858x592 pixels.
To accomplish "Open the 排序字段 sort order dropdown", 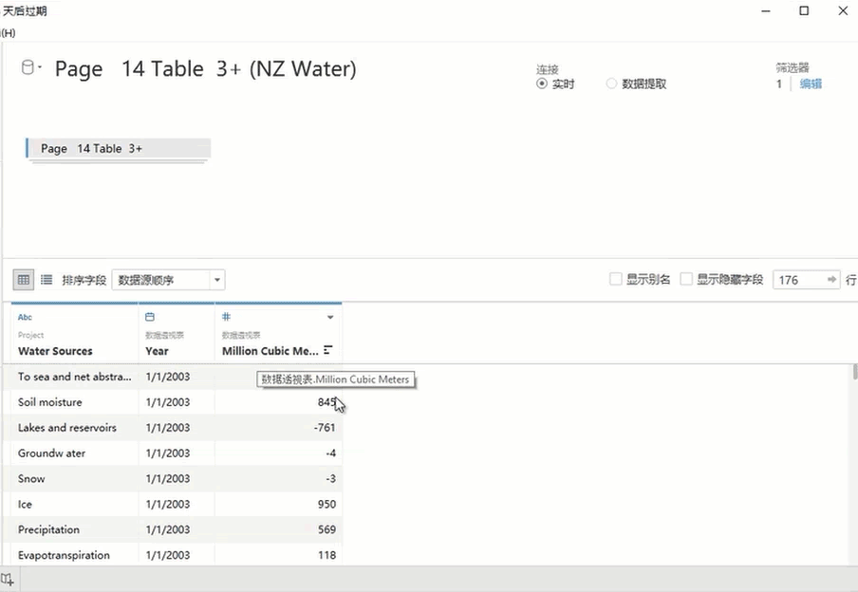I will 168,280.
